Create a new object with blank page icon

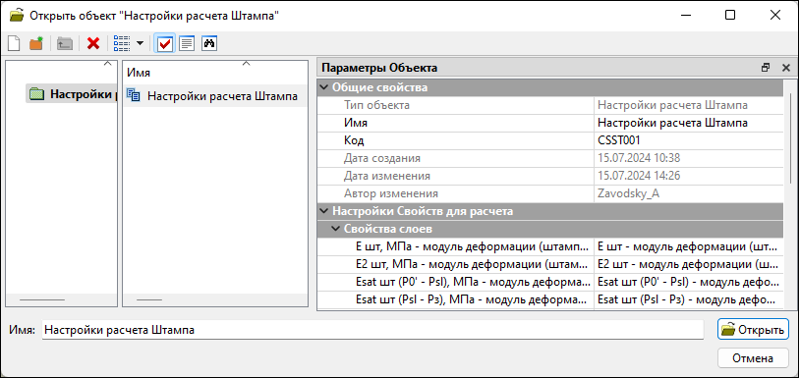pos(14,44)
